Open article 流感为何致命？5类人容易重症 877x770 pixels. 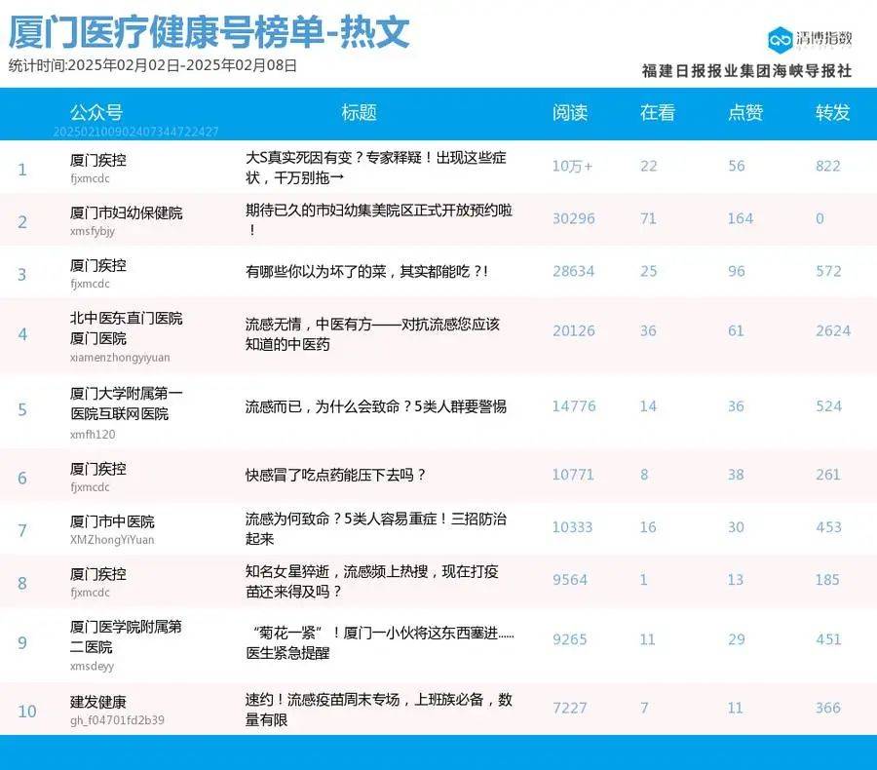376,528
